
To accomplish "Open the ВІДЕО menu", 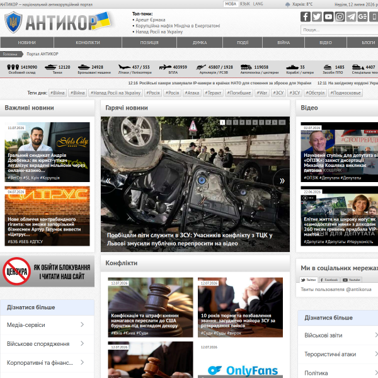I will [326, 42].
